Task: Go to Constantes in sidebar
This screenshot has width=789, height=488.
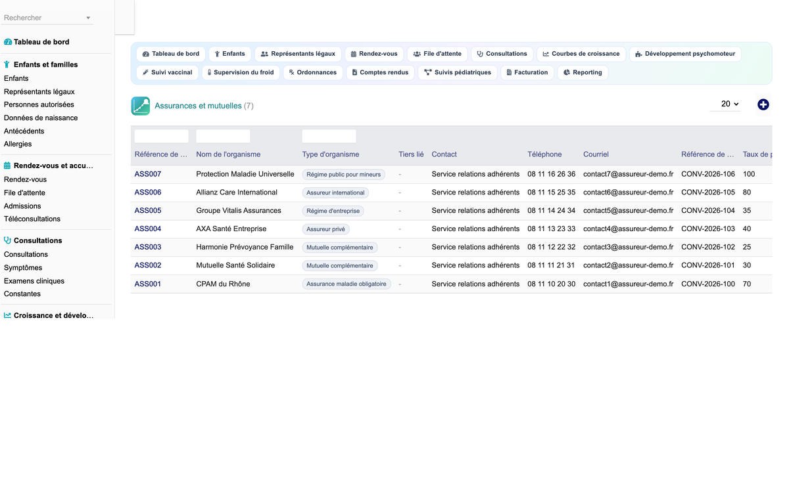Action: pos(22,294)
